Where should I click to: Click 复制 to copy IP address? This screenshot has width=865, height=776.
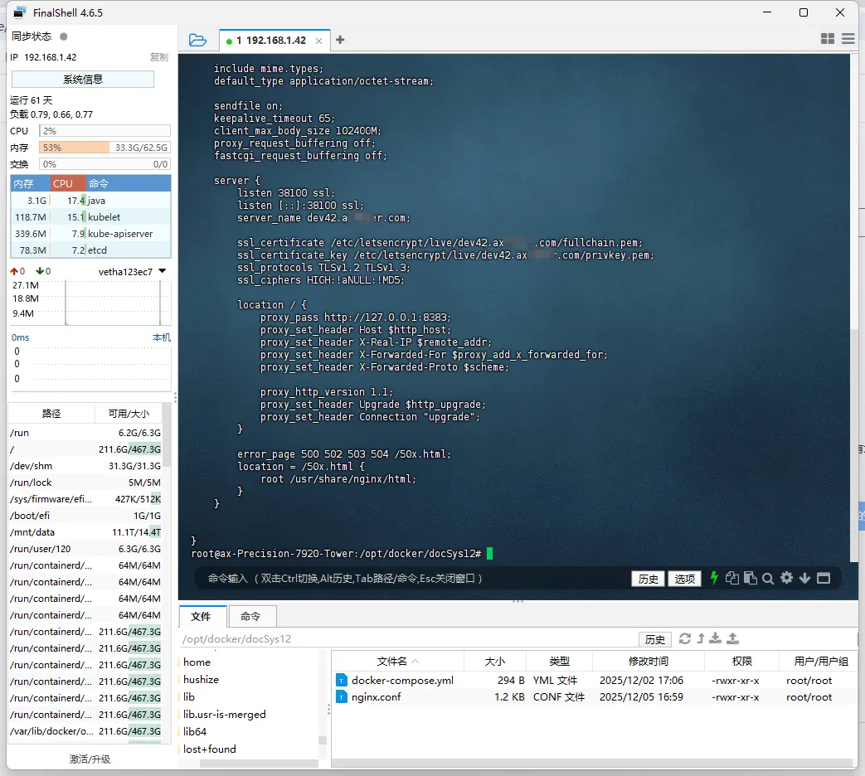[x=159, y=57]
